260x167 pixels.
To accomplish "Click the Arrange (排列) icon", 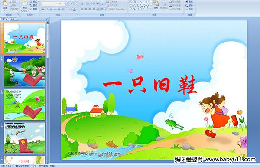I will click(x=156, y=5).
